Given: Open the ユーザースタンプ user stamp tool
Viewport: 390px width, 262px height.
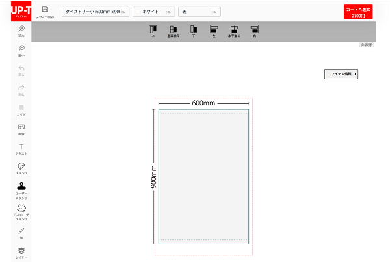Looking at the screenshot, I should (21, 189).
